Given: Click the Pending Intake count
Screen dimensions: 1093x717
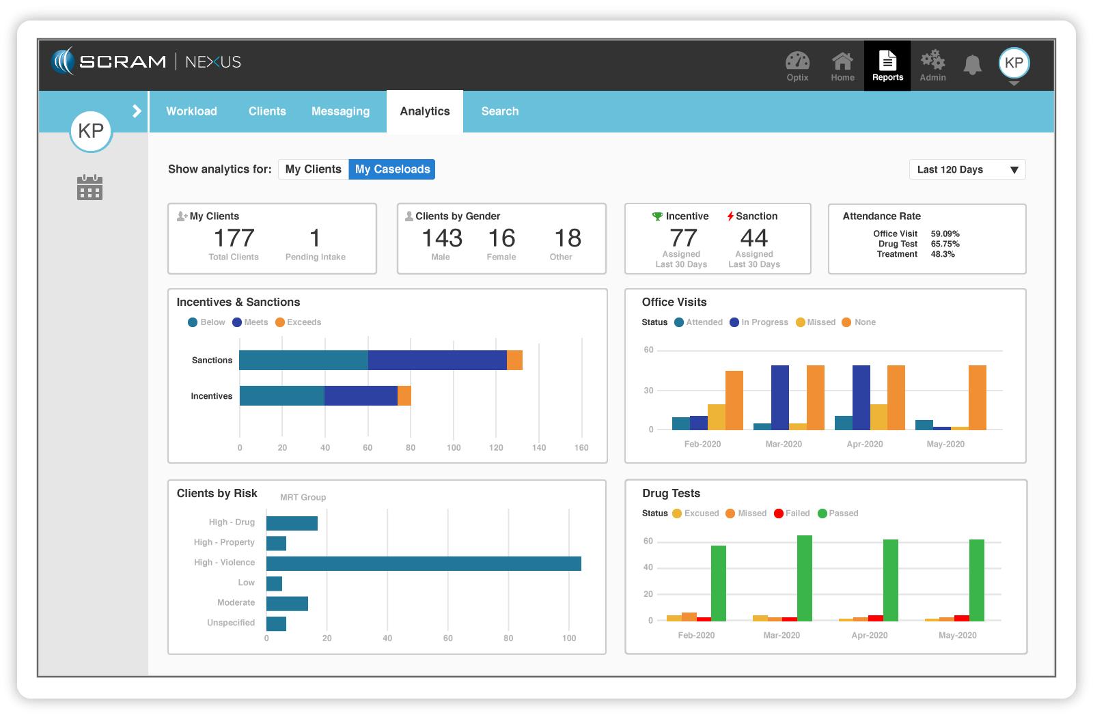Looking at the screenshot, I should (315, 238).
